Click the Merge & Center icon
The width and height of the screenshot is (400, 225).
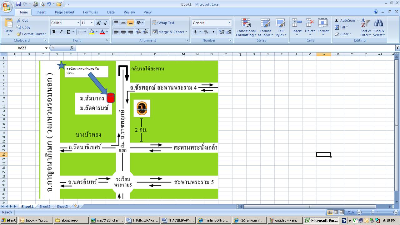point(155,32)
